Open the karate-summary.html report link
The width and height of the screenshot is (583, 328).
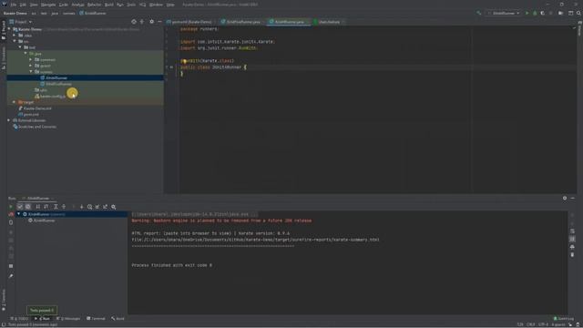click(255, 240)
